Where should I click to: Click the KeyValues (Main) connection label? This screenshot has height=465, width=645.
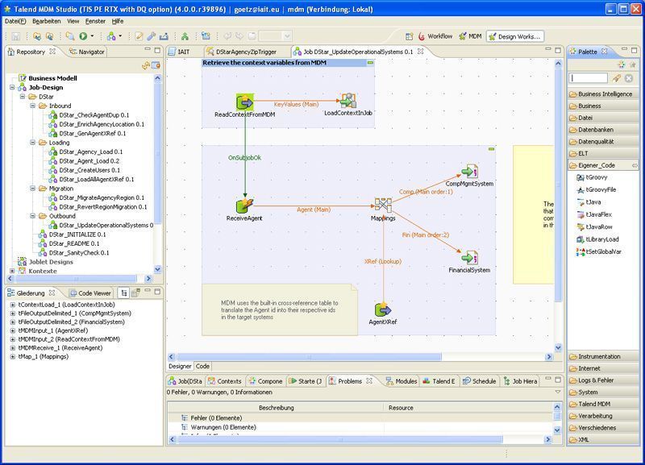tap(296, 105)
